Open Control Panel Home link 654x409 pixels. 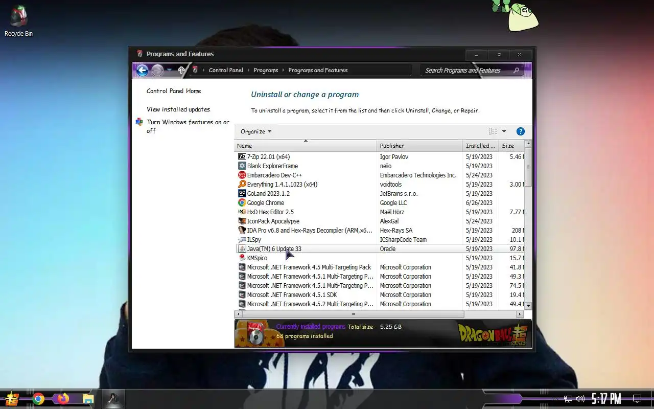tap(174, 91)
